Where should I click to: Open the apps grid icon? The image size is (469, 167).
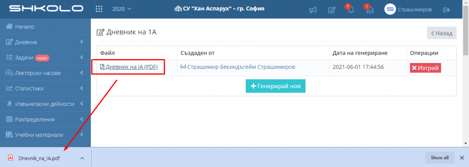coord(99,9)
